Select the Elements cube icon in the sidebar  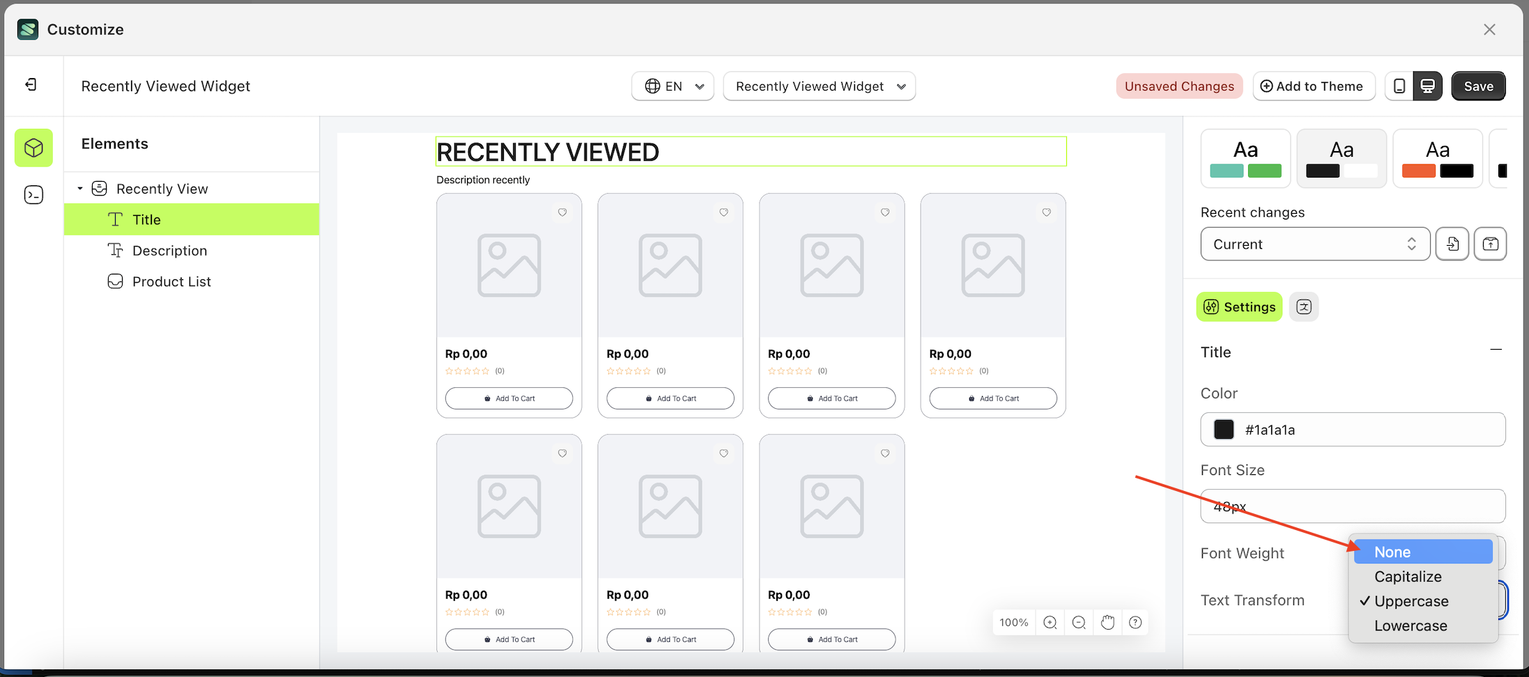(33, 148)
